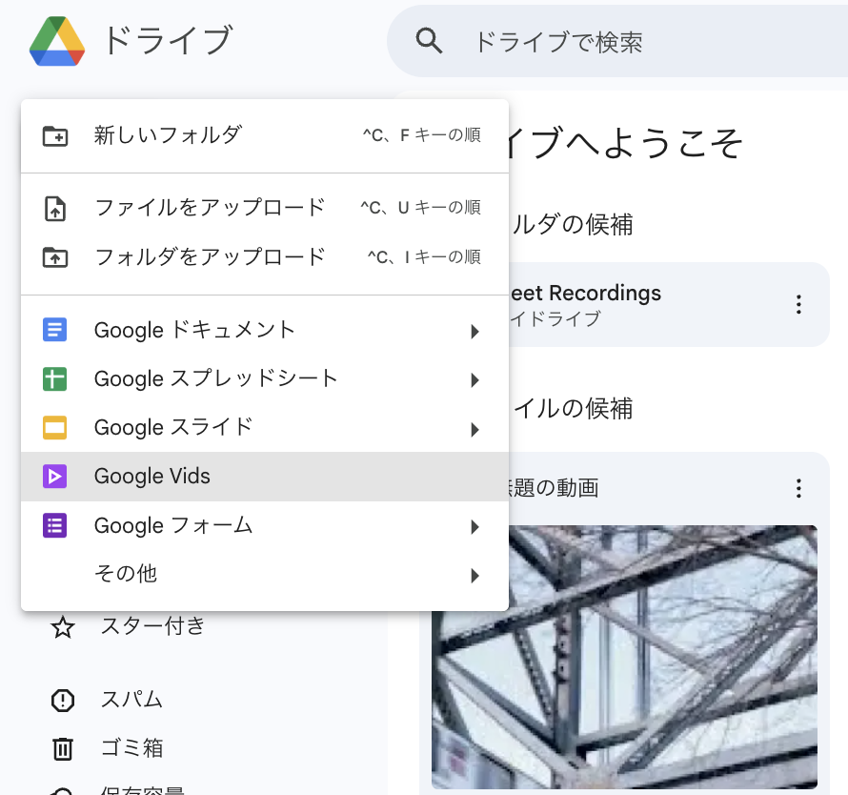Viewport: 848px width, 795px height.
Task: Expand the Google ドキュメント submenu arrow
Action: pyautogui.click(x=474, y=332)
